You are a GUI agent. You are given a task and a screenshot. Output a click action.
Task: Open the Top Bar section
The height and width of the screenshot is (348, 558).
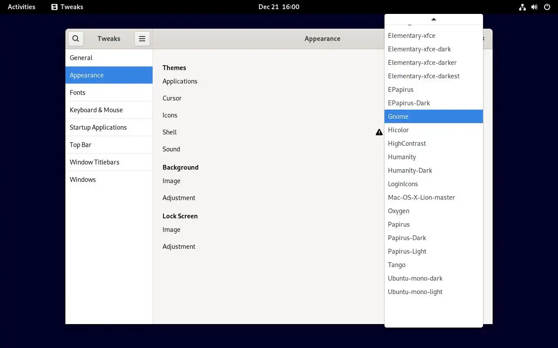pyautogui.click(x=109, y=144)
